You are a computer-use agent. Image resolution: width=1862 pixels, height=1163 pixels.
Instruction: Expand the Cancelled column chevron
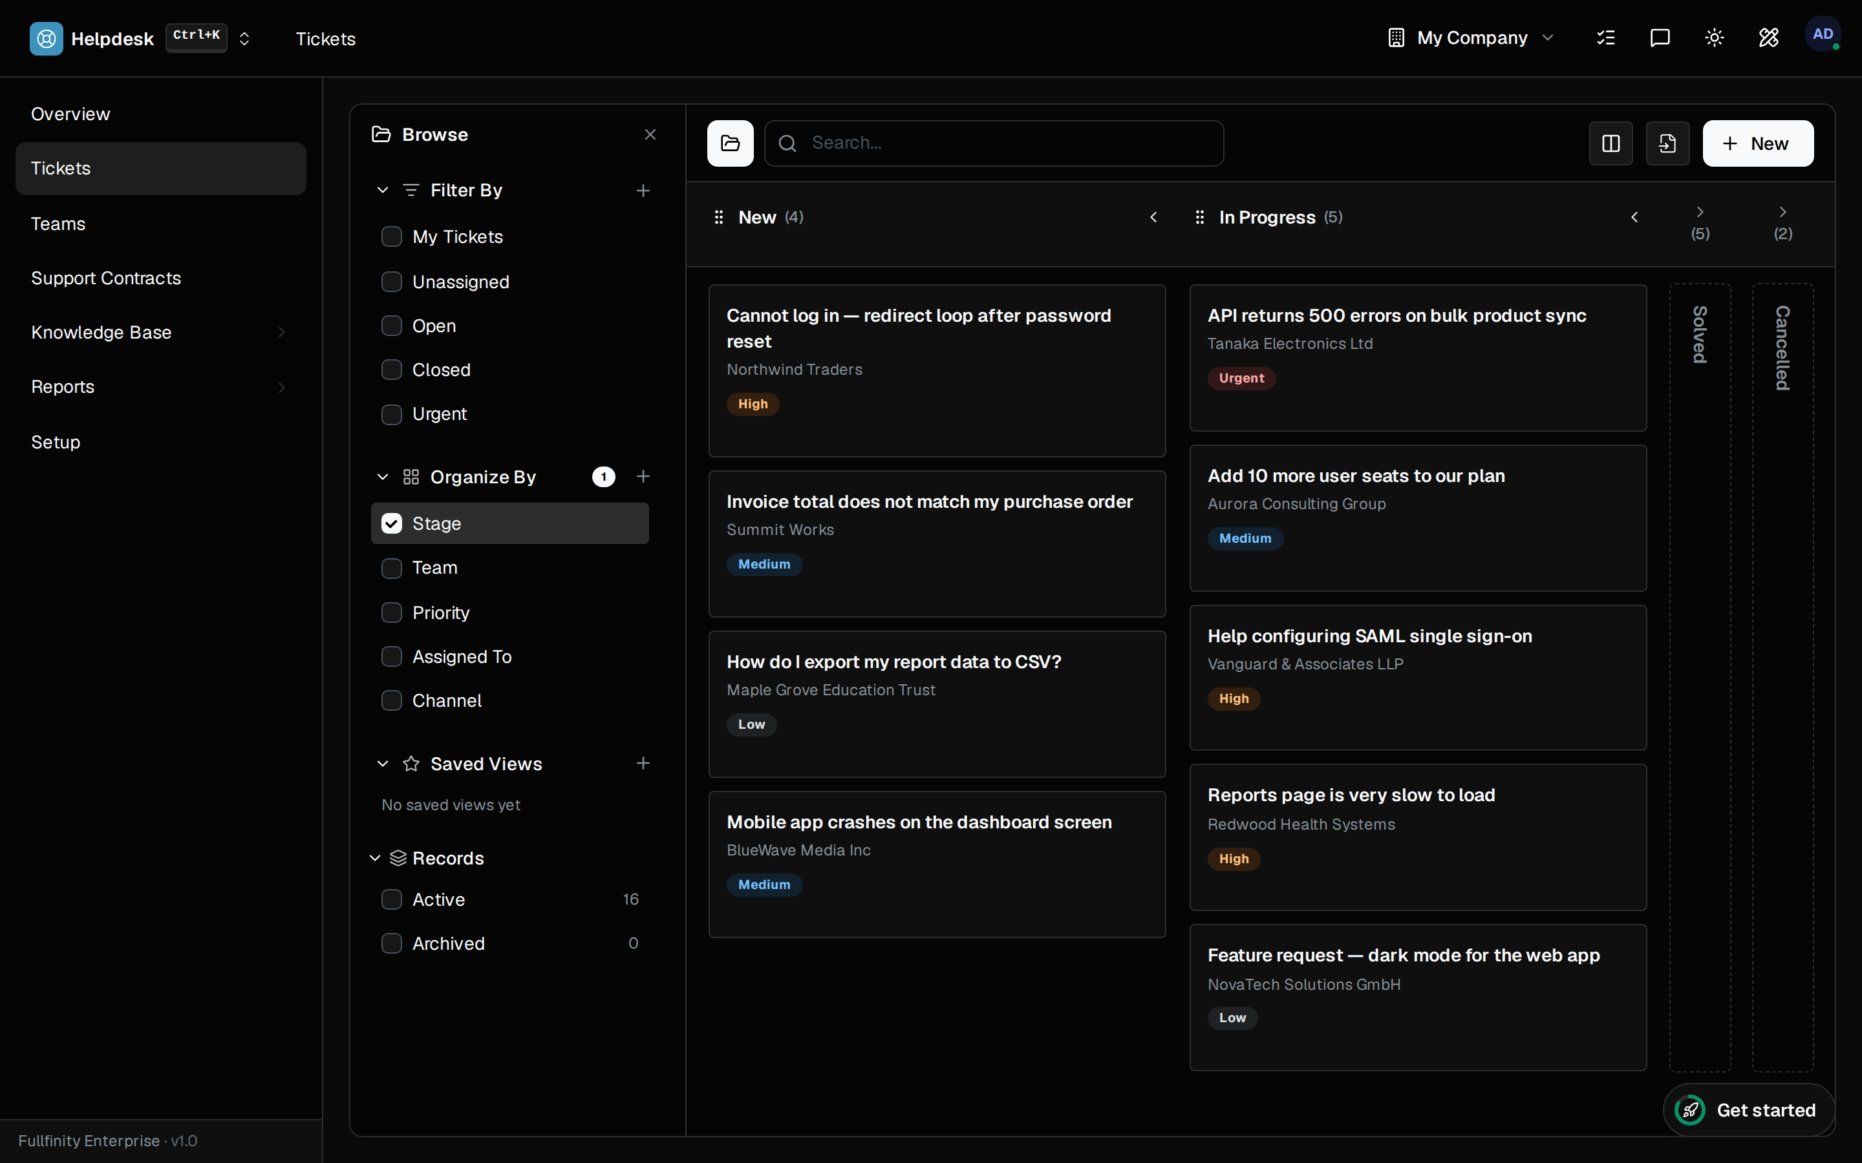tap(1782, 211)
